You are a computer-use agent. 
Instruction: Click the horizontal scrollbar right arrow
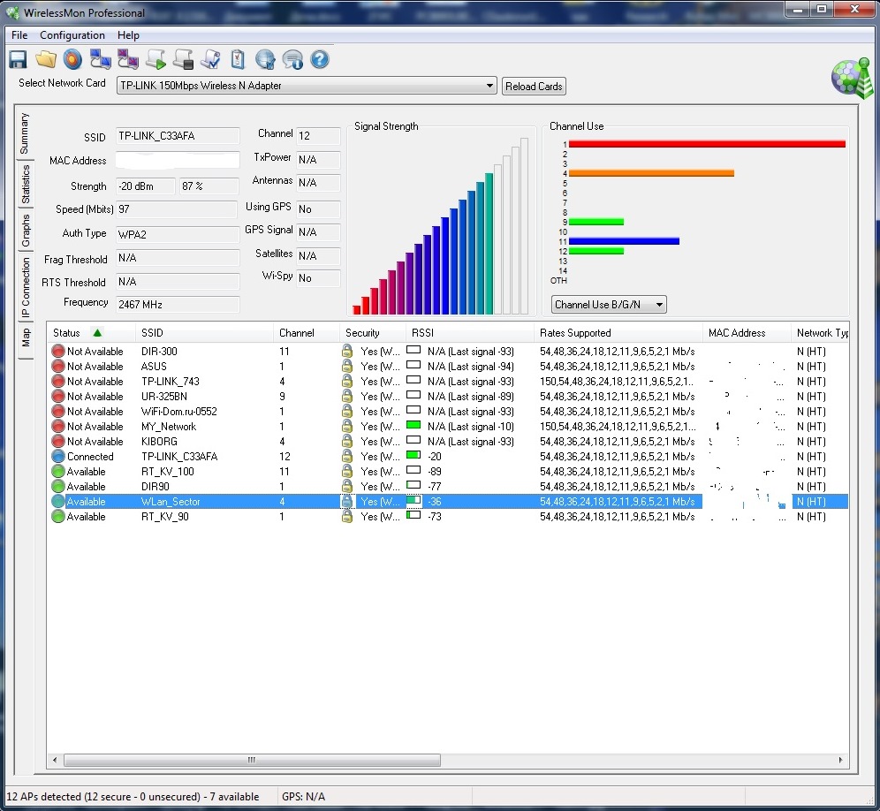(842, 760)
